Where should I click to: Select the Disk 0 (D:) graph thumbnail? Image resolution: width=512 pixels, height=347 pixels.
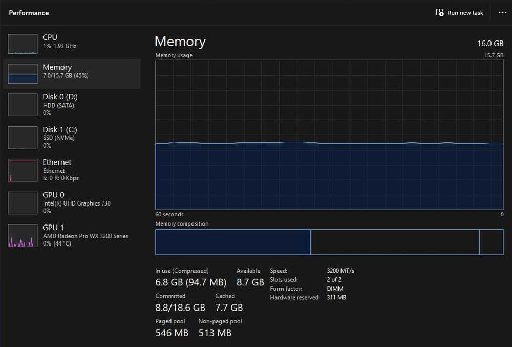(x=23, y=105)
